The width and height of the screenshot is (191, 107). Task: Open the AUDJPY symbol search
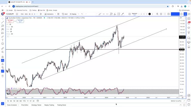(10, 14)
